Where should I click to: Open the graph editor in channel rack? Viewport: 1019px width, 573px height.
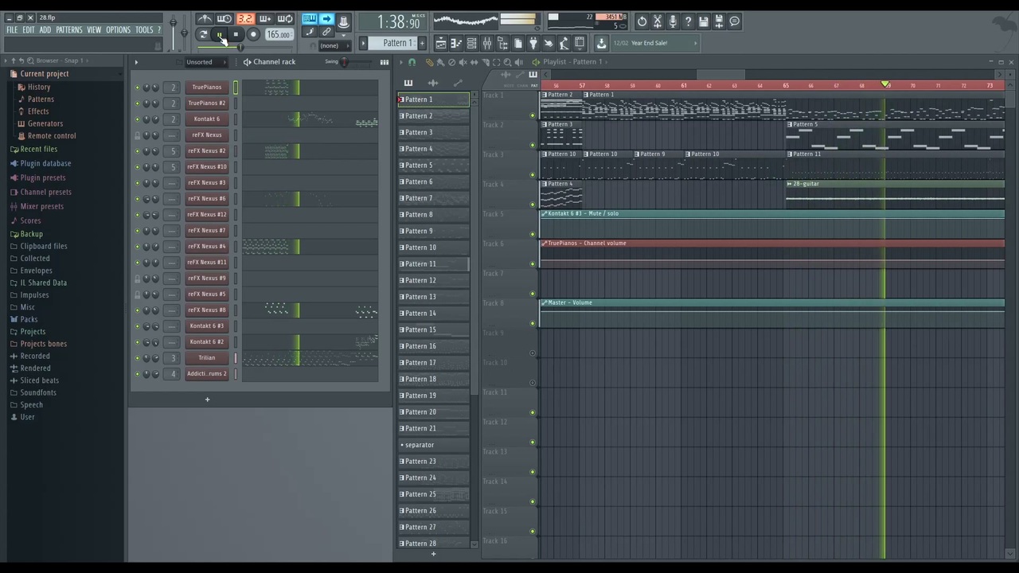coord(384,62)
